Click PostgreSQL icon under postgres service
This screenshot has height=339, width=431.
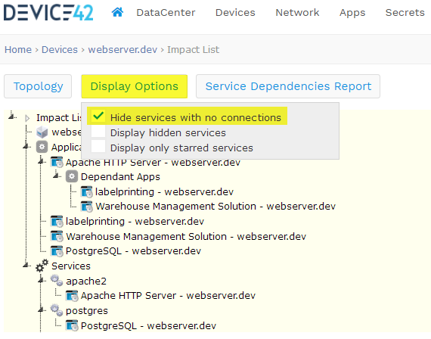[x=72, y=326]
